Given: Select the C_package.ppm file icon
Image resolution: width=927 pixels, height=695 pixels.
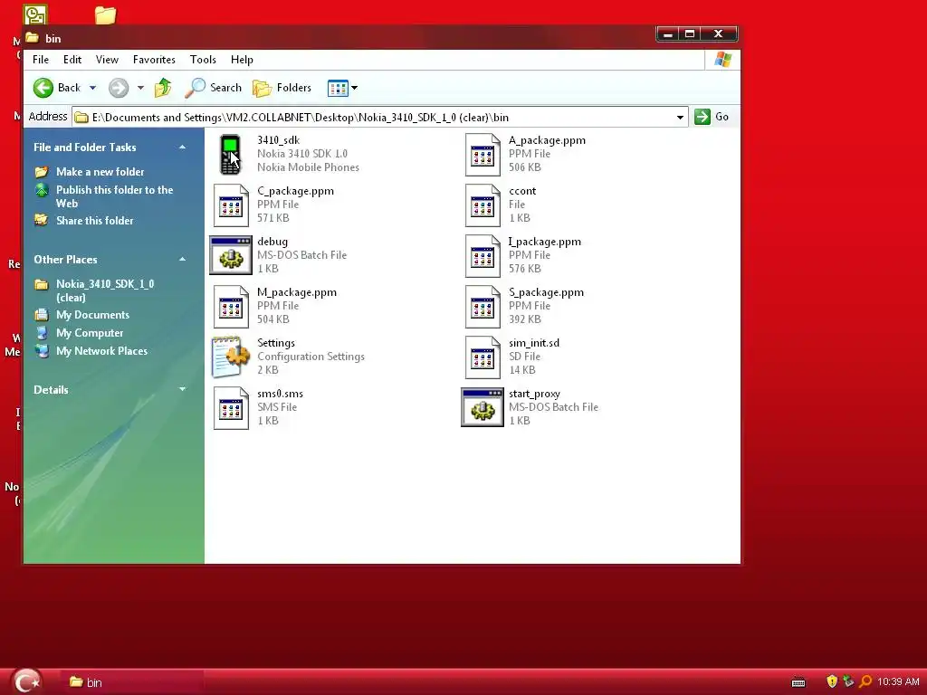Looking at the screenshot, I should point(231,205).
